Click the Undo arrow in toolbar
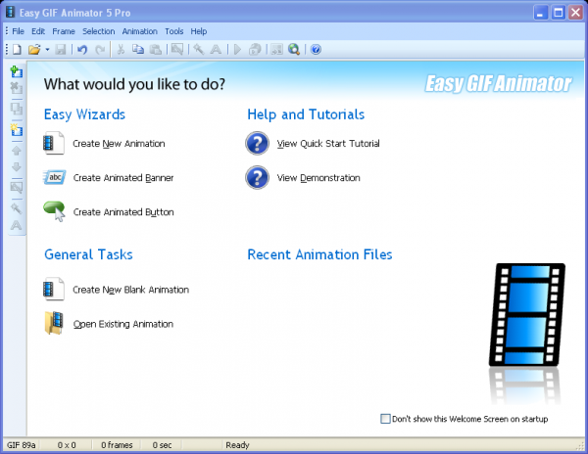 coord(82,49)
